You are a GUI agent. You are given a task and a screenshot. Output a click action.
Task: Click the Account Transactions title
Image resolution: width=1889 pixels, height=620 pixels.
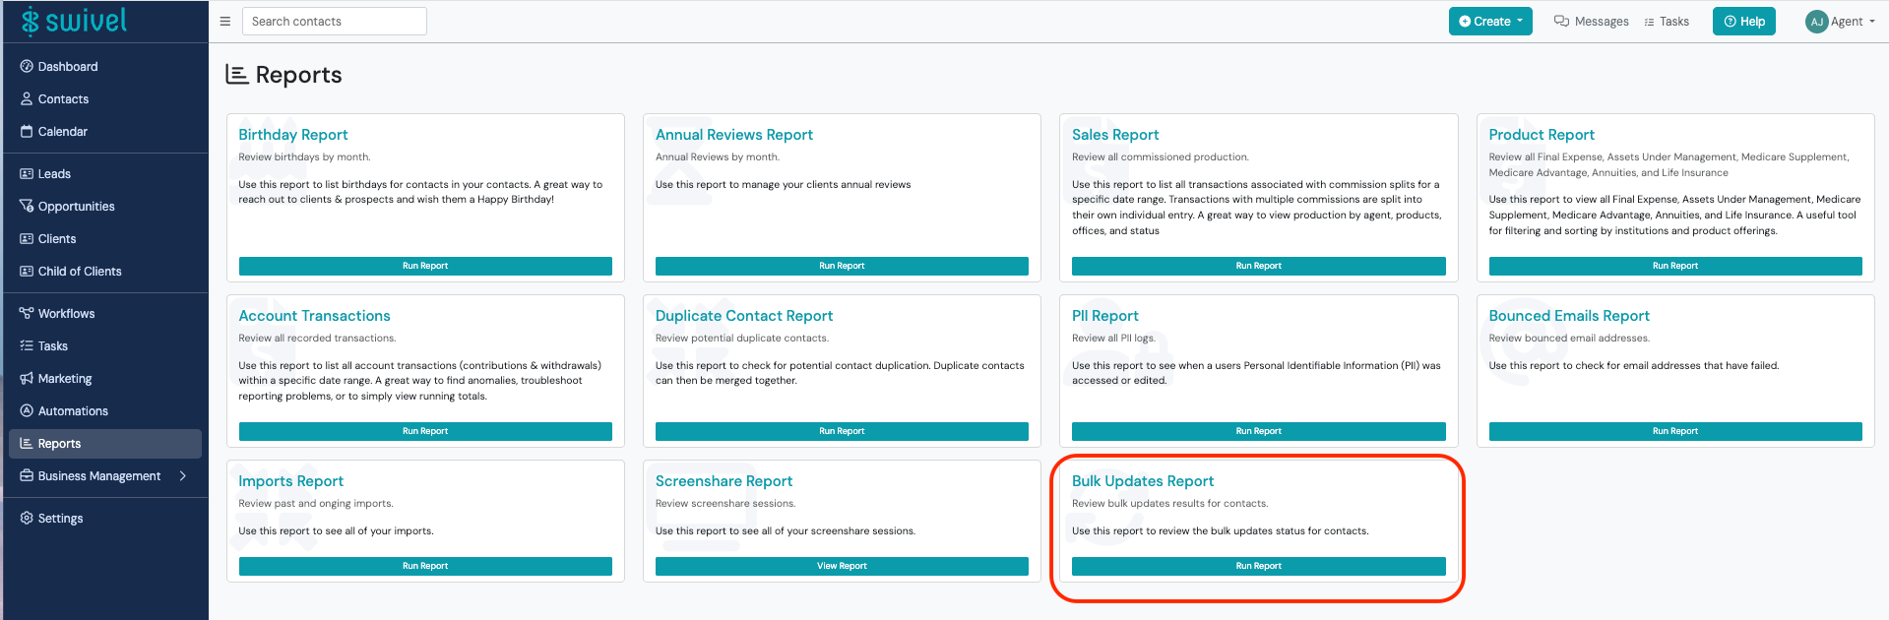click(x=314, y=316)
